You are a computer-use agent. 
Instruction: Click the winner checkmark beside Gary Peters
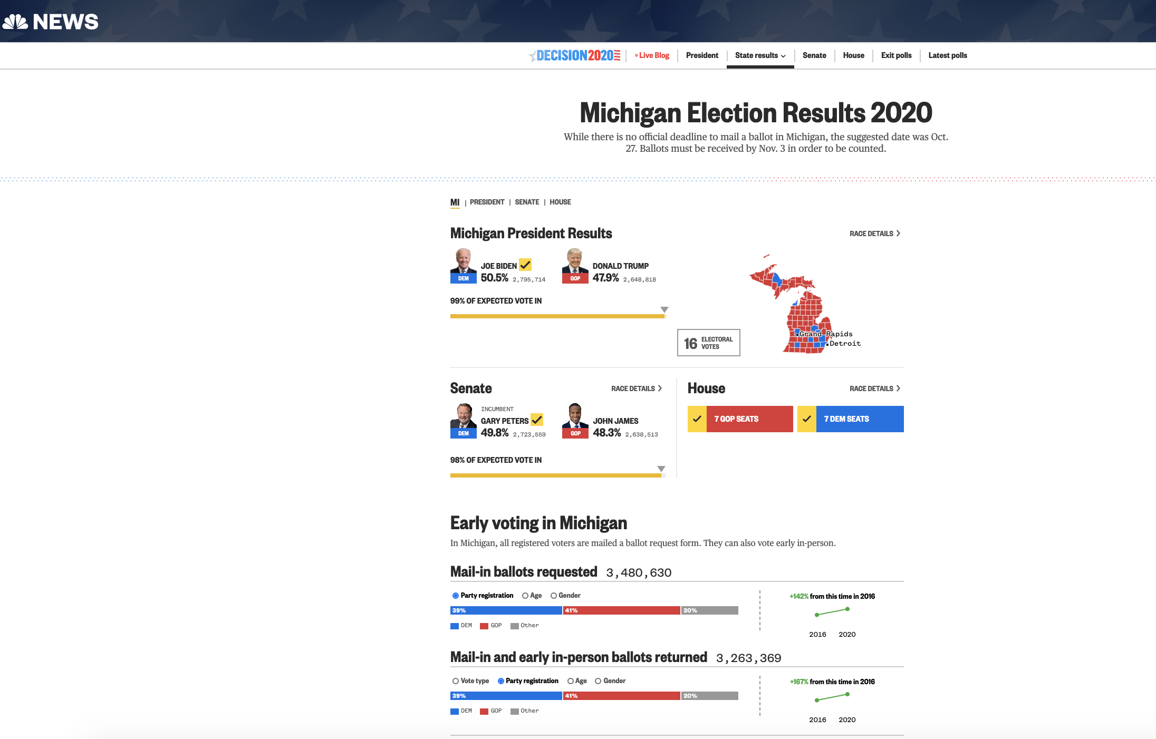[x=537, y=420]
